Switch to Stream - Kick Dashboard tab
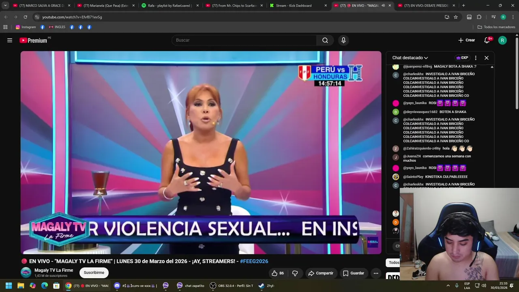Viewport: 519px width, 292px height. tap(298, 6)
